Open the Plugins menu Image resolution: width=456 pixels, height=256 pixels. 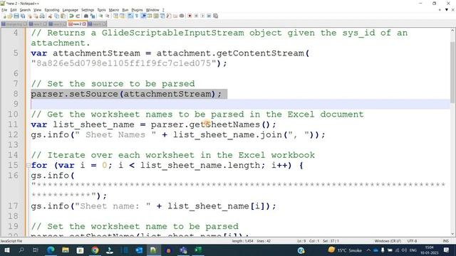137,10
